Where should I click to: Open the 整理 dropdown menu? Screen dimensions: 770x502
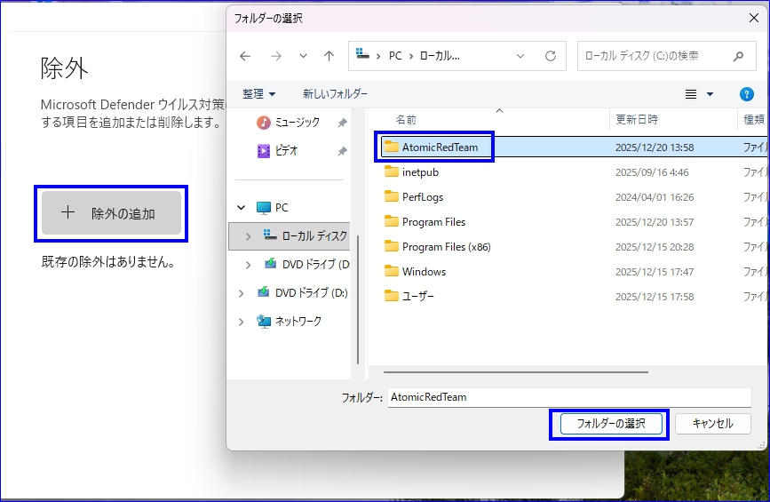tap(259, 94)
